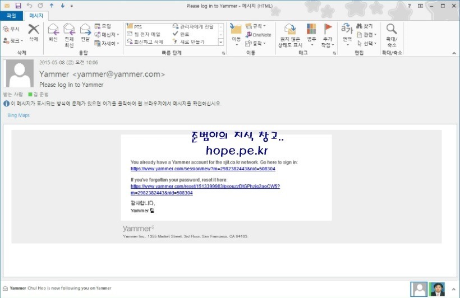Open the Customize Quick Access Toolbar dropdown
The width and height of the screenshot is (460, 298).
[72, 6]
